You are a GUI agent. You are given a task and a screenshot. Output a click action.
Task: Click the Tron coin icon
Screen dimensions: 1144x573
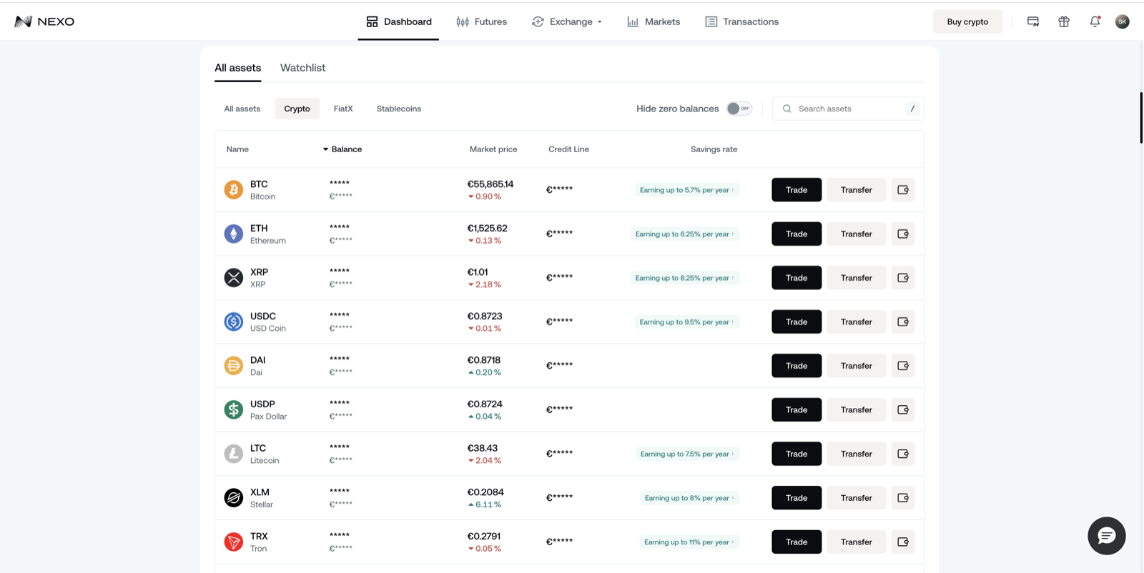click(x=234, y=542)
